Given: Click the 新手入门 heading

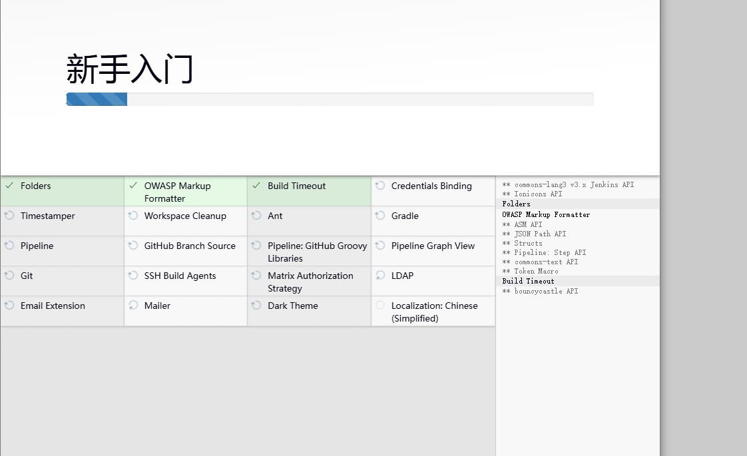Looking at the screenshot, I should pyautogui.click(x=130, y=69).
